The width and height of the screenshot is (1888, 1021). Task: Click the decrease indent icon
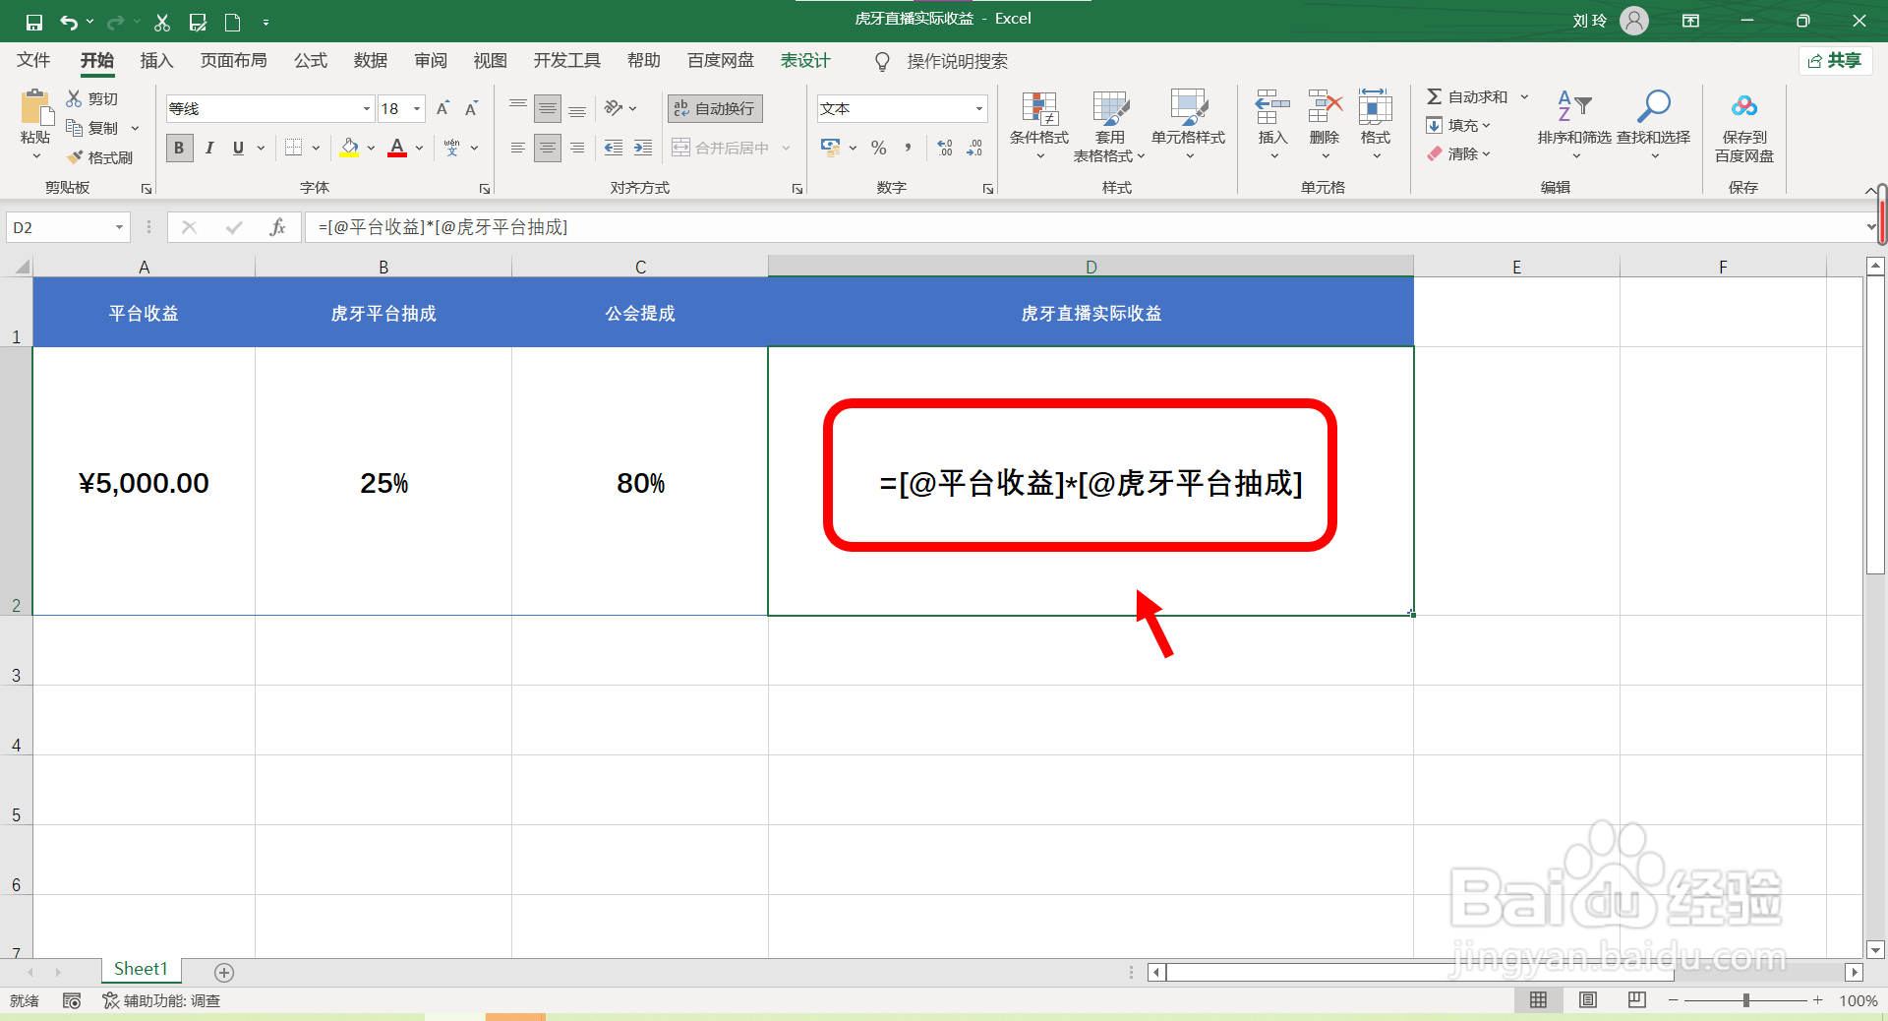(x=614, y=148)
